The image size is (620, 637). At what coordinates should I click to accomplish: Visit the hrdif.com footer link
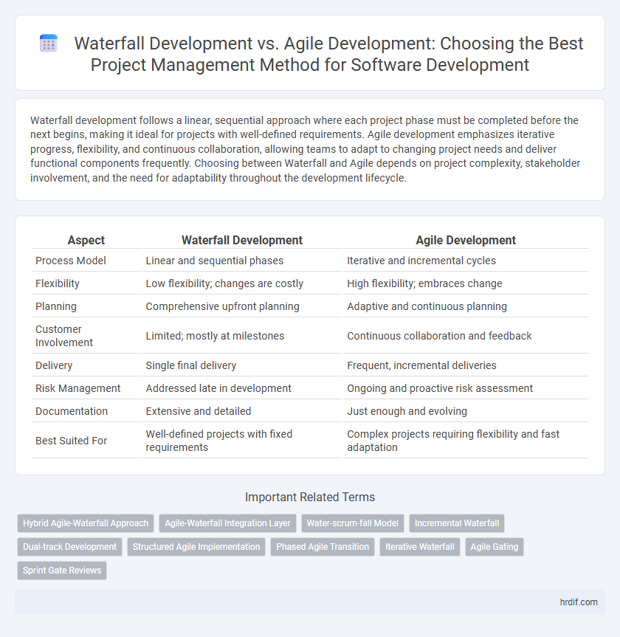(x=579, y=602)
